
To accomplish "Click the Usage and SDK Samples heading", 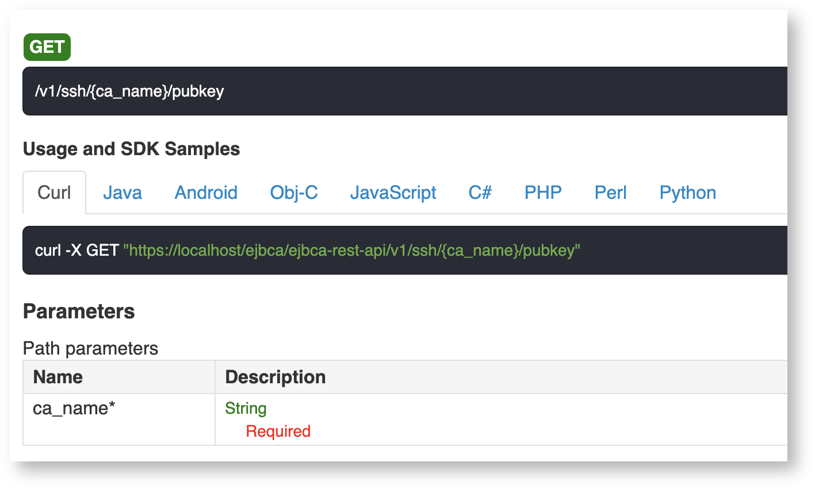I will [x=131, y=149].
